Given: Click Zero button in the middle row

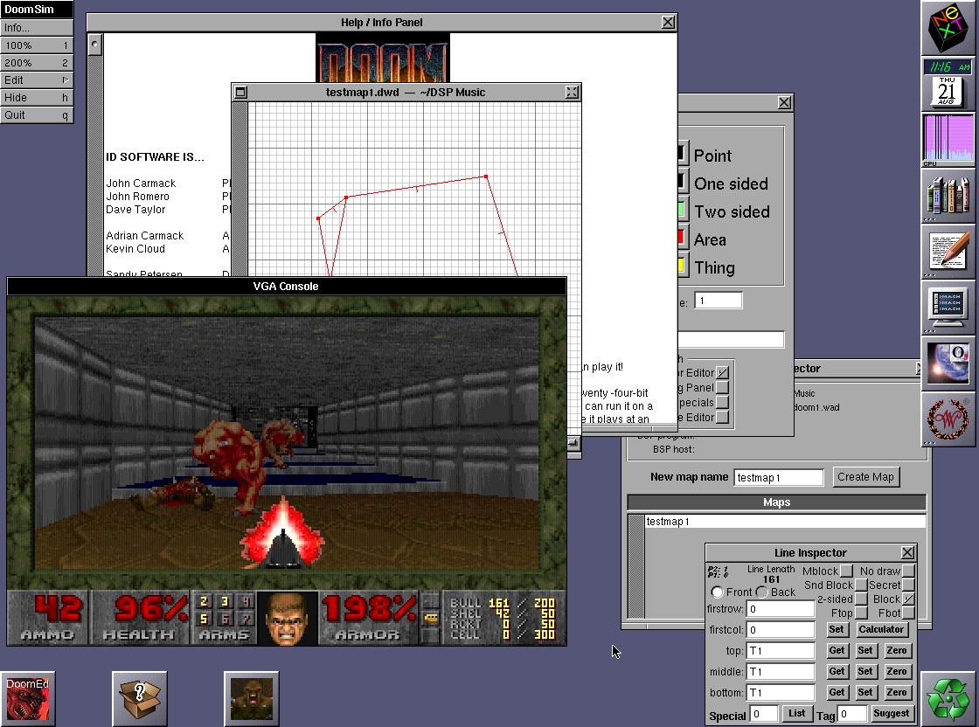Looking at the screenshot, I should (x=896, y=671).
